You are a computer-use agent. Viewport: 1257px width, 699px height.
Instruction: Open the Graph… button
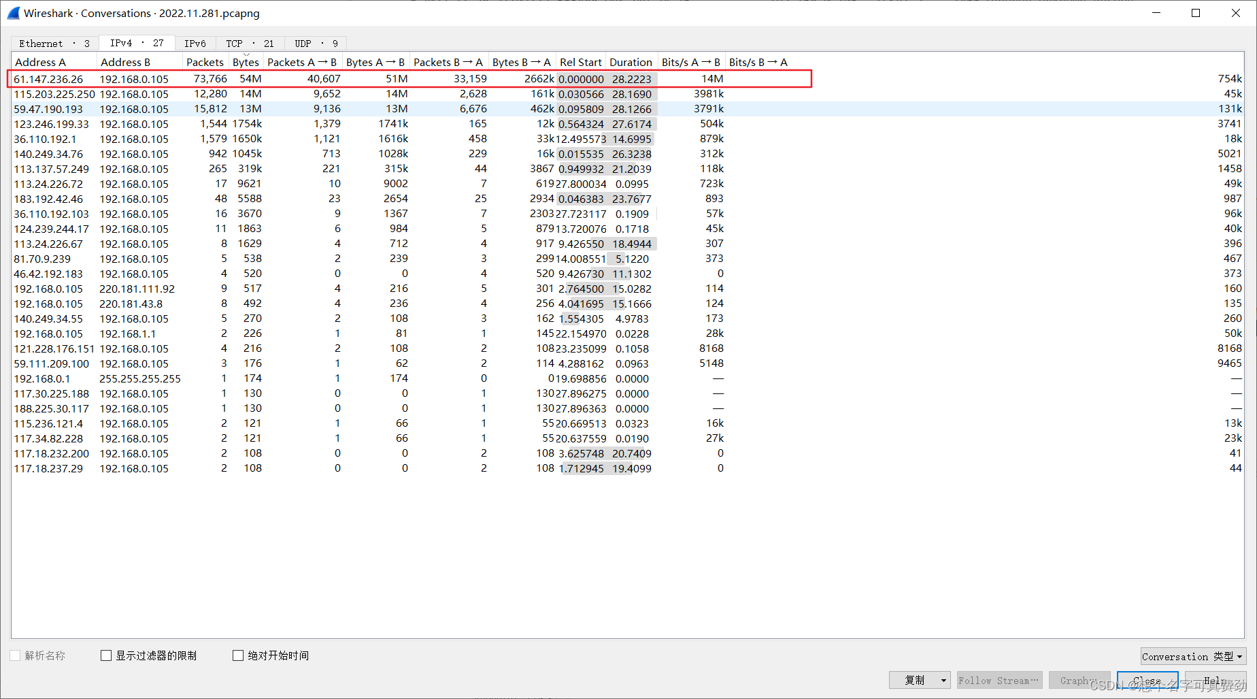coord(1078,680)
